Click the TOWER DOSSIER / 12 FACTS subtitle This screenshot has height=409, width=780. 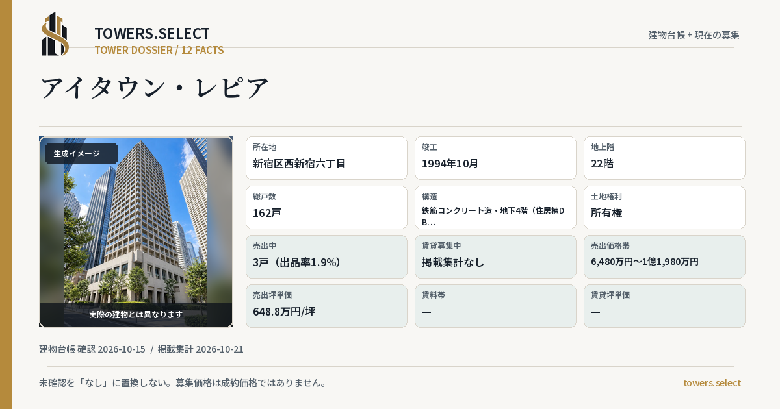(x=159, y=50)
